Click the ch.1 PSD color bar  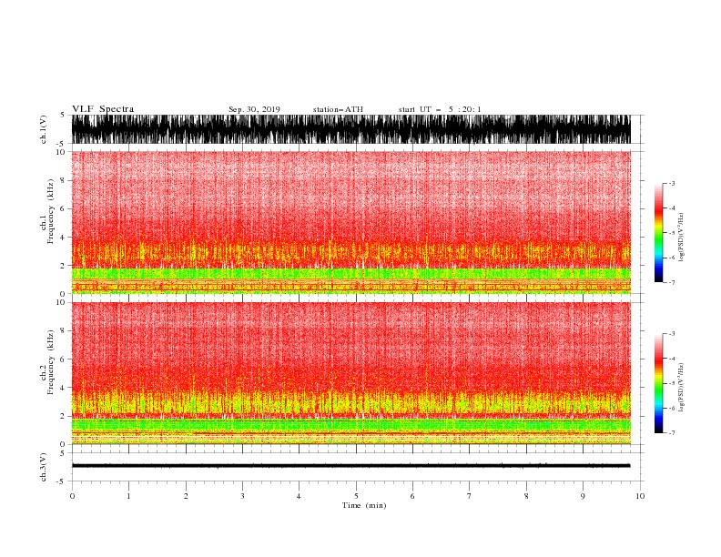click(x=659, y=233)
